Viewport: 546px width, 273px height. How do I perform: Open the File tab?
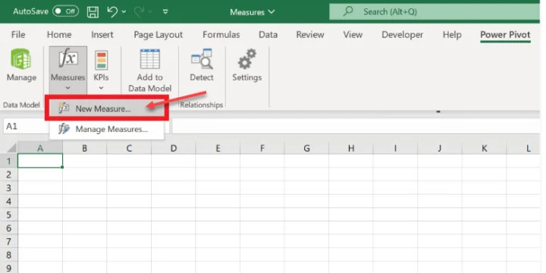(x=18, y=34)
